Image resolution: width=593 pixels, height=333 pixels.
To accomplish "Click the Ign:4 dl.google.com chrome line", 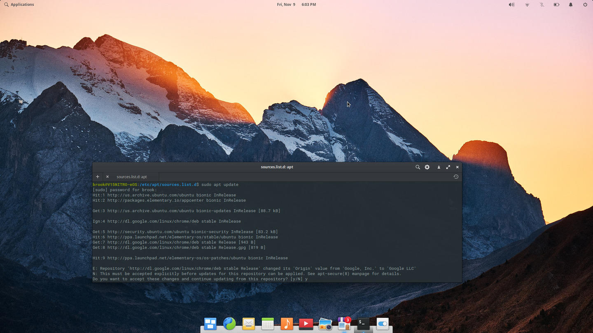I will tap(167, 221).
